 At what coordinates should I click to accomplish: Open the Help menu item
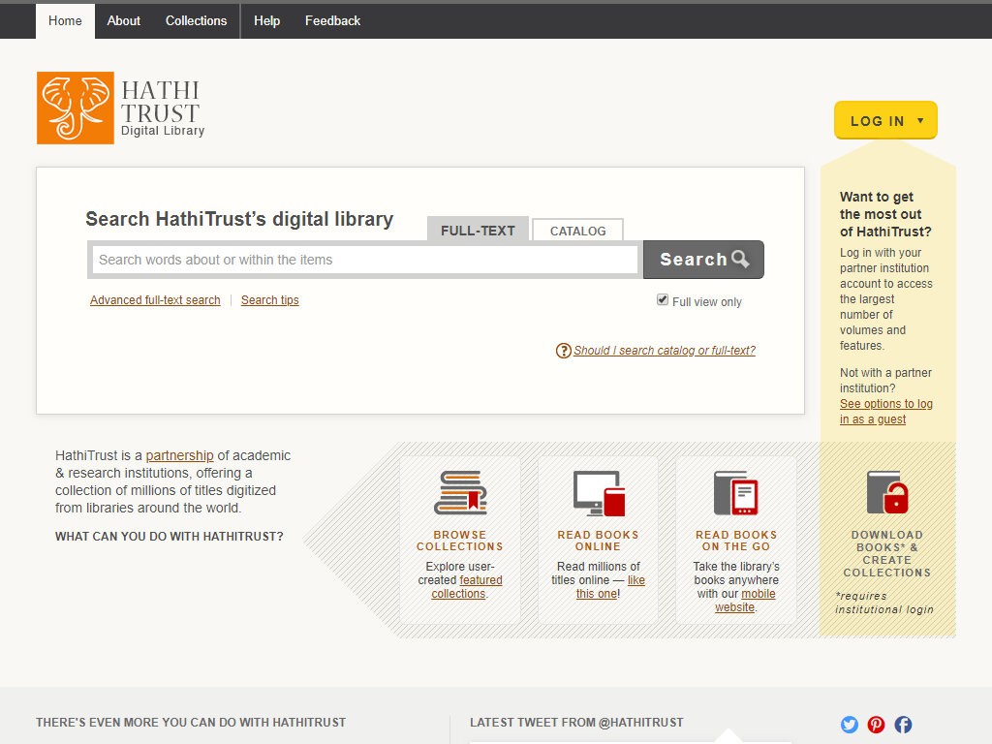point(267,21)
